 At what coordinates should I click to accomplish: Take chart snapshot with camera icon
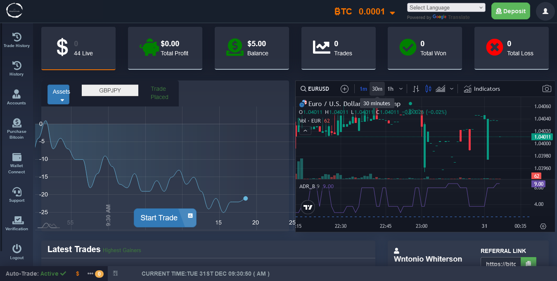point(547,89)
